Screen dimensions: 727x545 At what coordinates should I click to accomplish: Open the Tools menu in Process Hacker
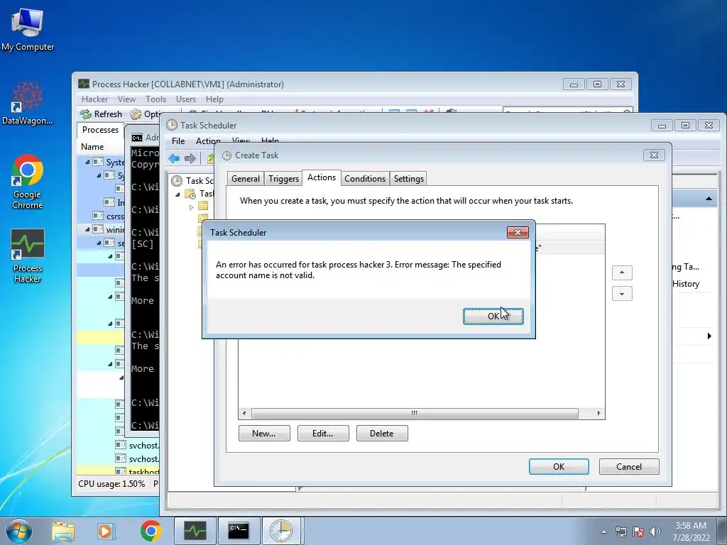point(155,99)
